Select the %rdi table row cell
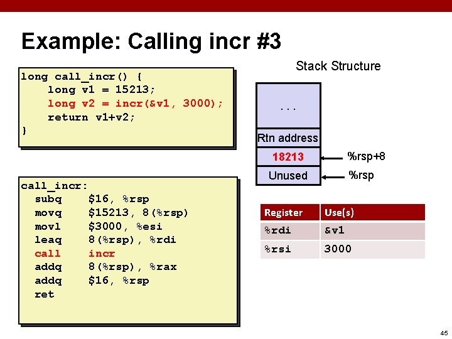Image resolution: width=452 pixels, height=339 pixels. coord(290,230)
